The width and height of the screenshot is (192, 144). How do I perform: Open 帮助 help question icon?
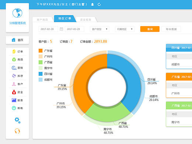[x=14, y=108]
